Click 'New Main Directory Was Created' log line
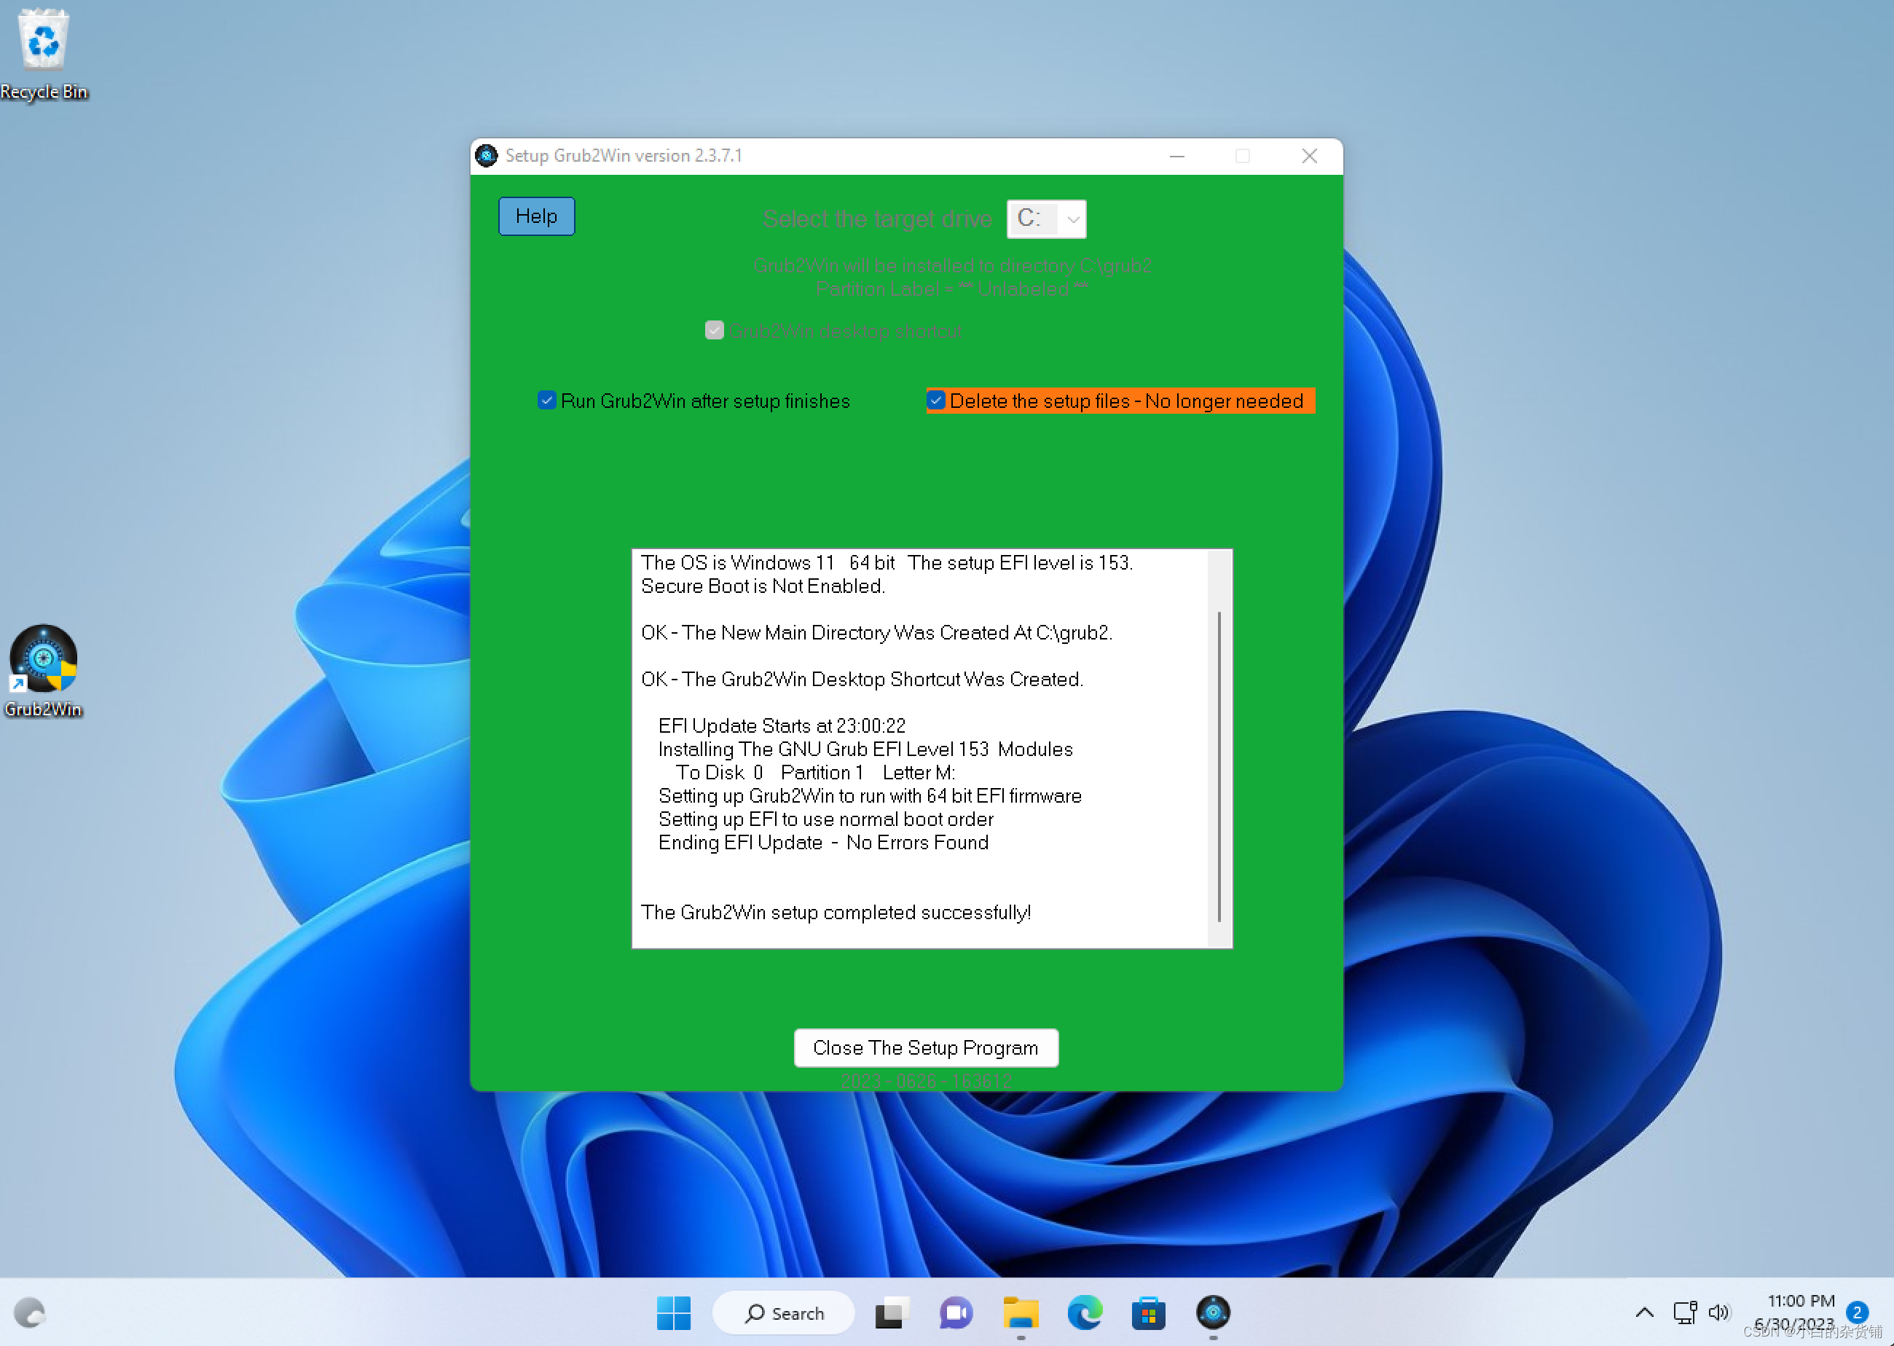 (876, 632)
